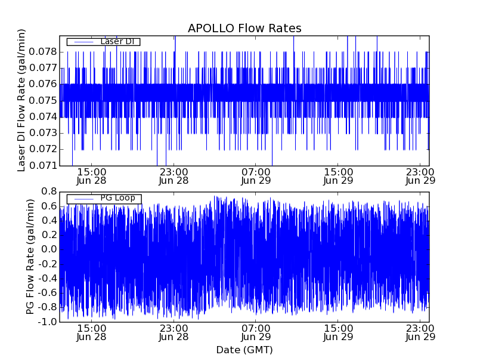The image size is (477, 358).
Task: Click the 0.8 tick label on bottom plot
Action: [x=49, y=192]
